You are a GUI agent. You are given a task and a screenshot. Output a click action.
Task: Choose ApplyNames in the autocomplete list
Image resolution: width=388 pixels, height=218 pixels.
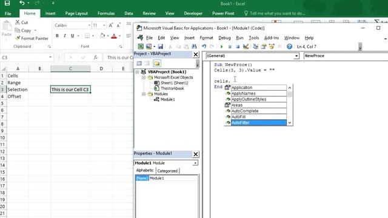[258, 93]
